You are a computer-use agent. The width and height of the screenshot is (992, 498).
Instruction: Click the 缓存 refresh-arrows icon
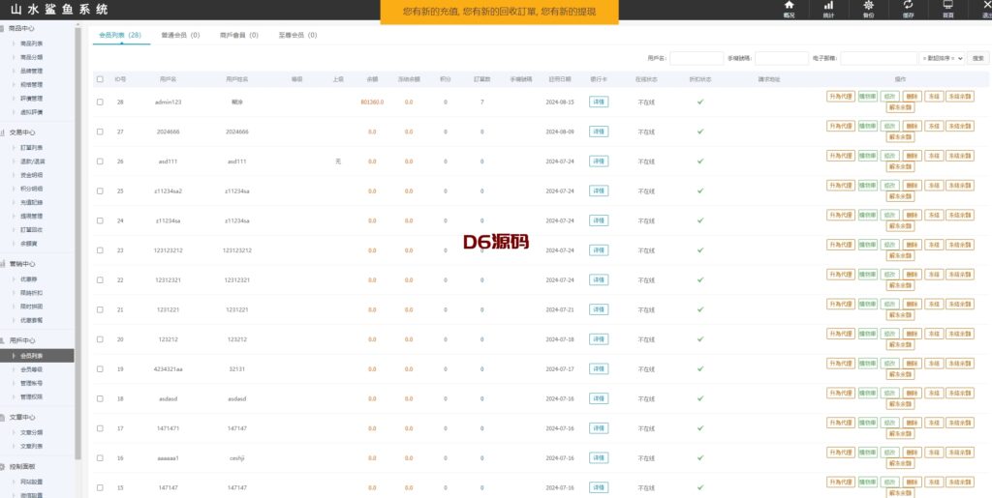(909, 9)
